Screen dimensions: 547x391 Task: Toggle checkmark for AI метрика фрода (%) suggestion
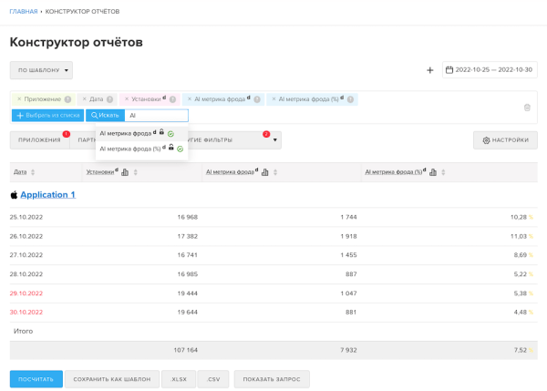pyautogui.click(x=181, y=148)
